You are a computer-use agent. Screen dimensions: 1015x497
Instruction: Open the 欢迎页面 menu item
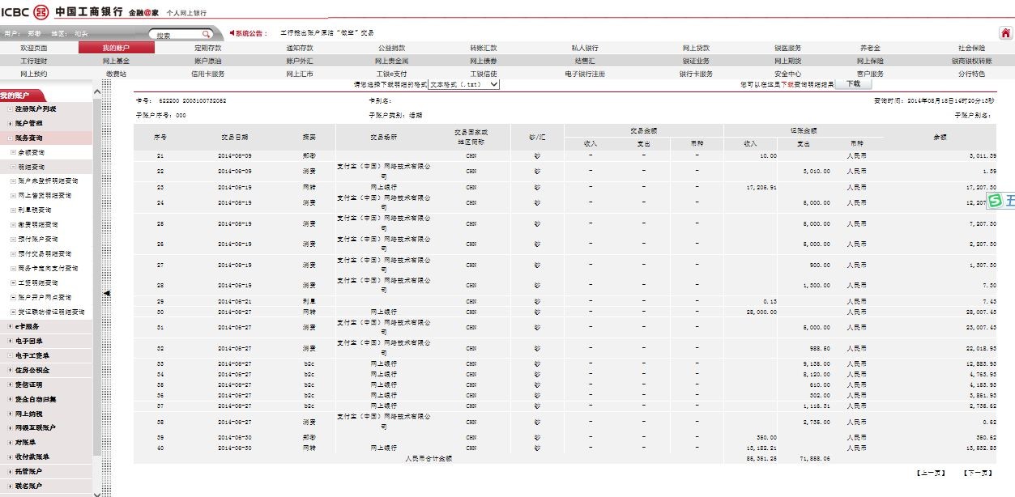(34, 49)
